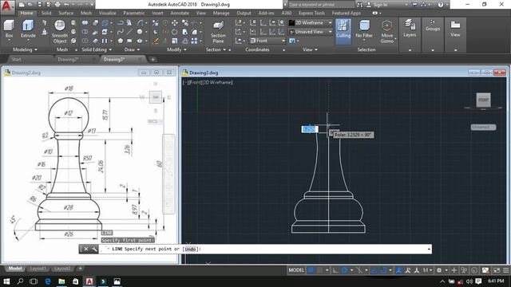Toggle polar tracking in status bar
Image resolution: width=511 pixels, height=287 pixels.
click(344, 270)
